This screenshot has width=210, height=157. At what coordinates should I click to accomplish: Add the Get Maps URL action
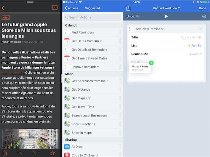tap(93, 98)
